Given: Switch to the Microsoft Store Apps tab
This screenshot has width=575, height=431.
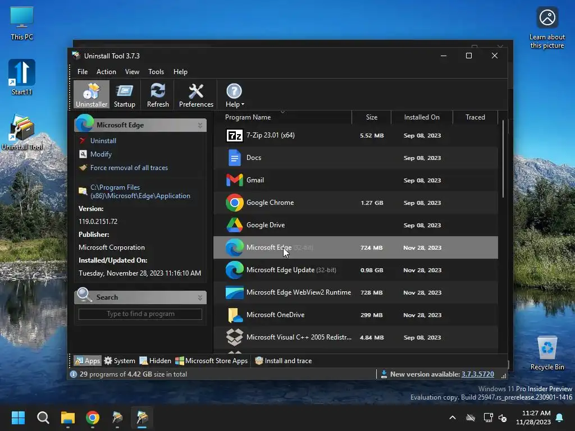Looking at the screenshot, I should point(212,361).
